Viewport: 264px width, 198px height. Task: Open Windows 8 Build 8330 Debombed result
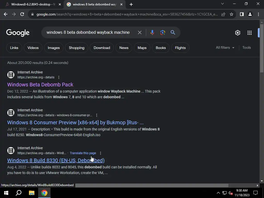(56, 160)
